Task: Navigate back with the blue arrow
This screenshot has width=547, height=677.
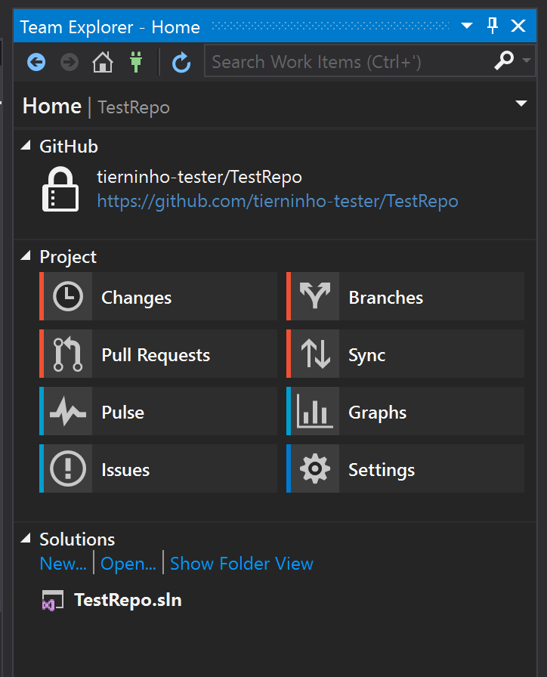Action: pos(36,63)
